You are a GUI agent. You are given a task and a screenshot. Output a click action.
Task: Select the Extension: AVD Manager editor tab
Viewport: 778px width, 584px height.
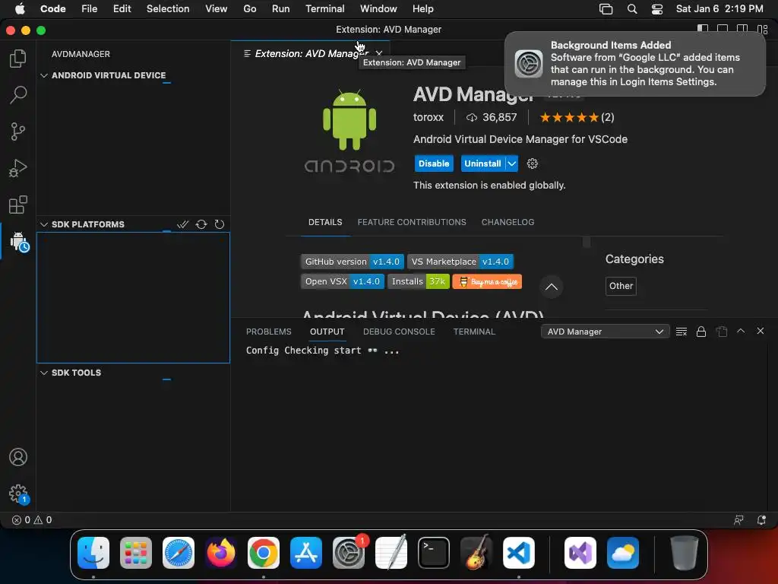tap(312, 53)
